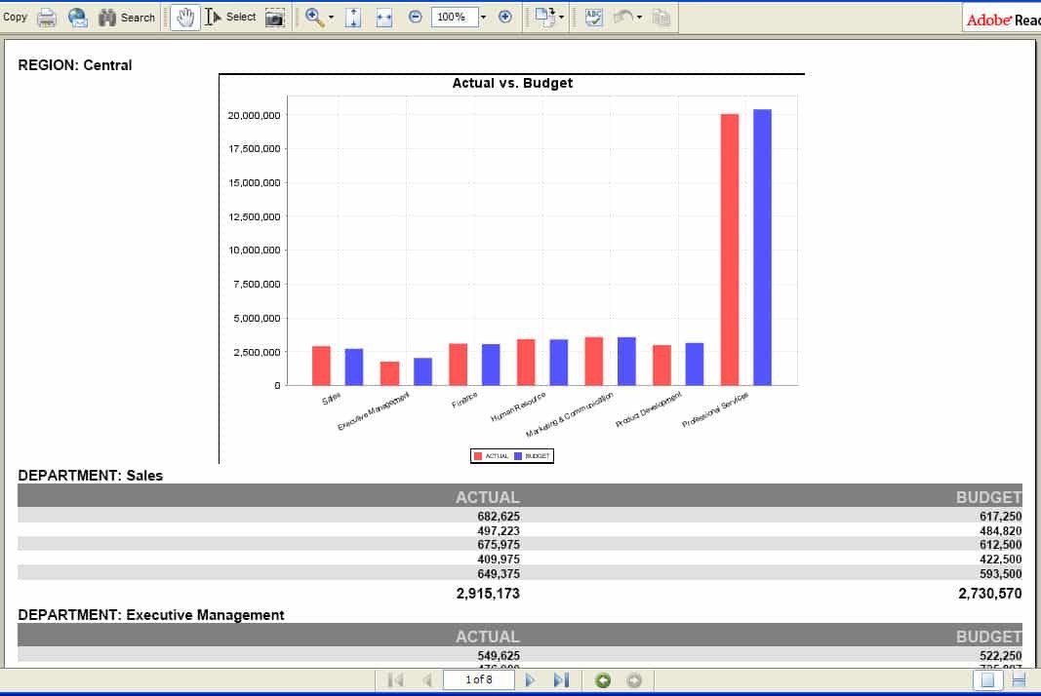
Task: Click the Fit Page height icon
Action: tap(354, 17)
